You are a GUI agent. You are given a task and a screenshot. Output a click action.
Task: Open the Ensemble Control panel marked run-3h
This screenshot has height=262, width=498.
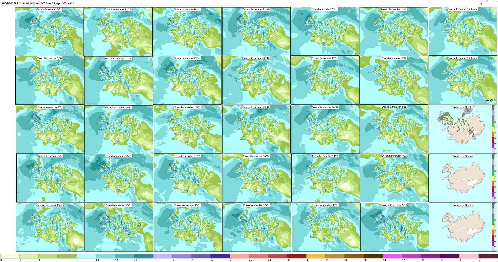463,80
